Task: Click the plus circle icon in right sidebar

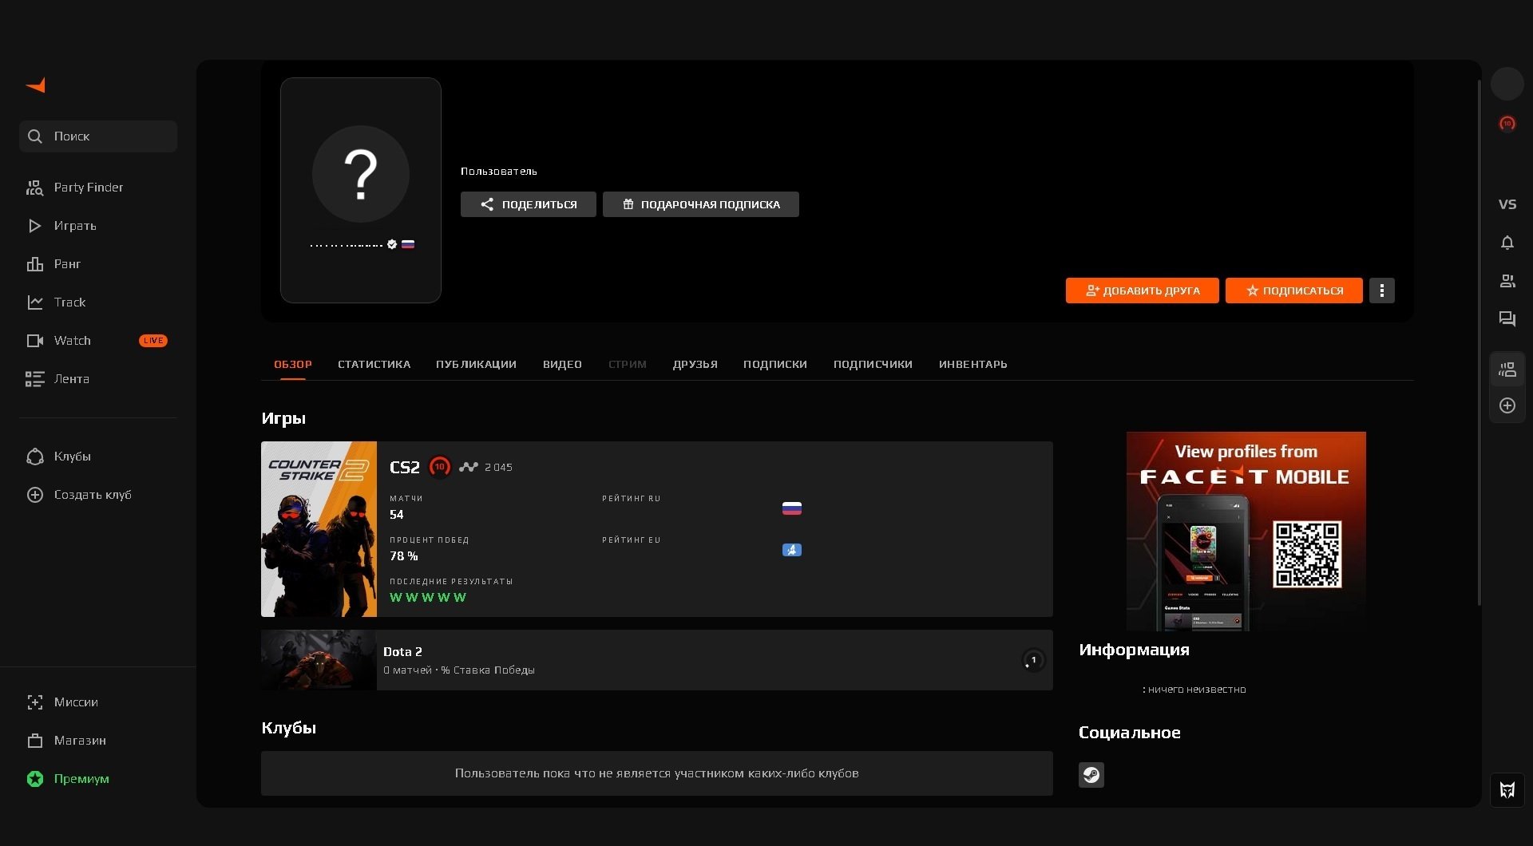Action: (1507, 405)
